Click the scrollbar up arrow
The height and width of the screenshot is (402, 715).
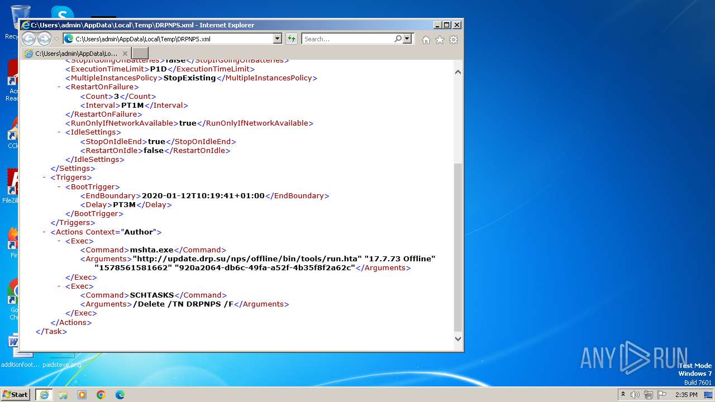coord(458,71)
